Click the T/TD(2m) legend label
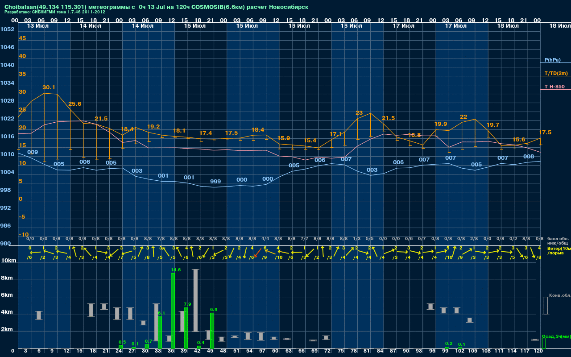 556,73
